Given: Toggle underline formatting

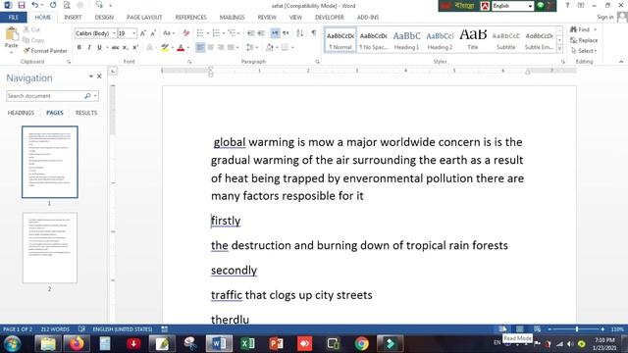Looking at the screenshot, I should [x=99, y=47].
